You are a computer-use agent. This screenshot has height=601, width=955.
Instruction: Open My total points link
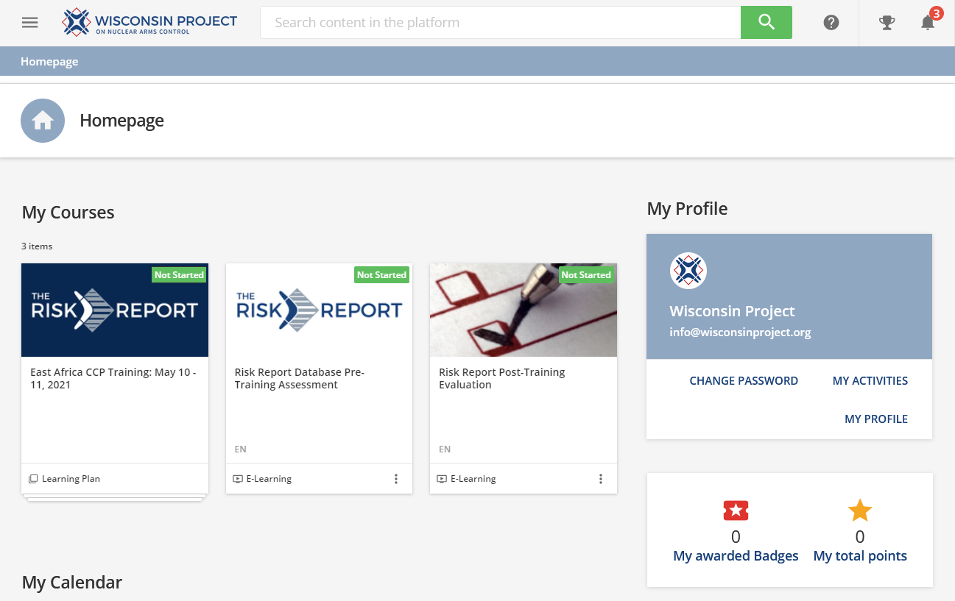point(860,556)
